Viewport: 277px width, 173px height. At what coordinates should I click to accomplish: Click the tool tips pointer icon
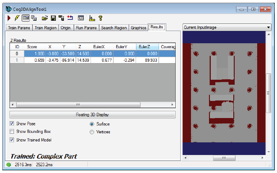tap(92, 18)
